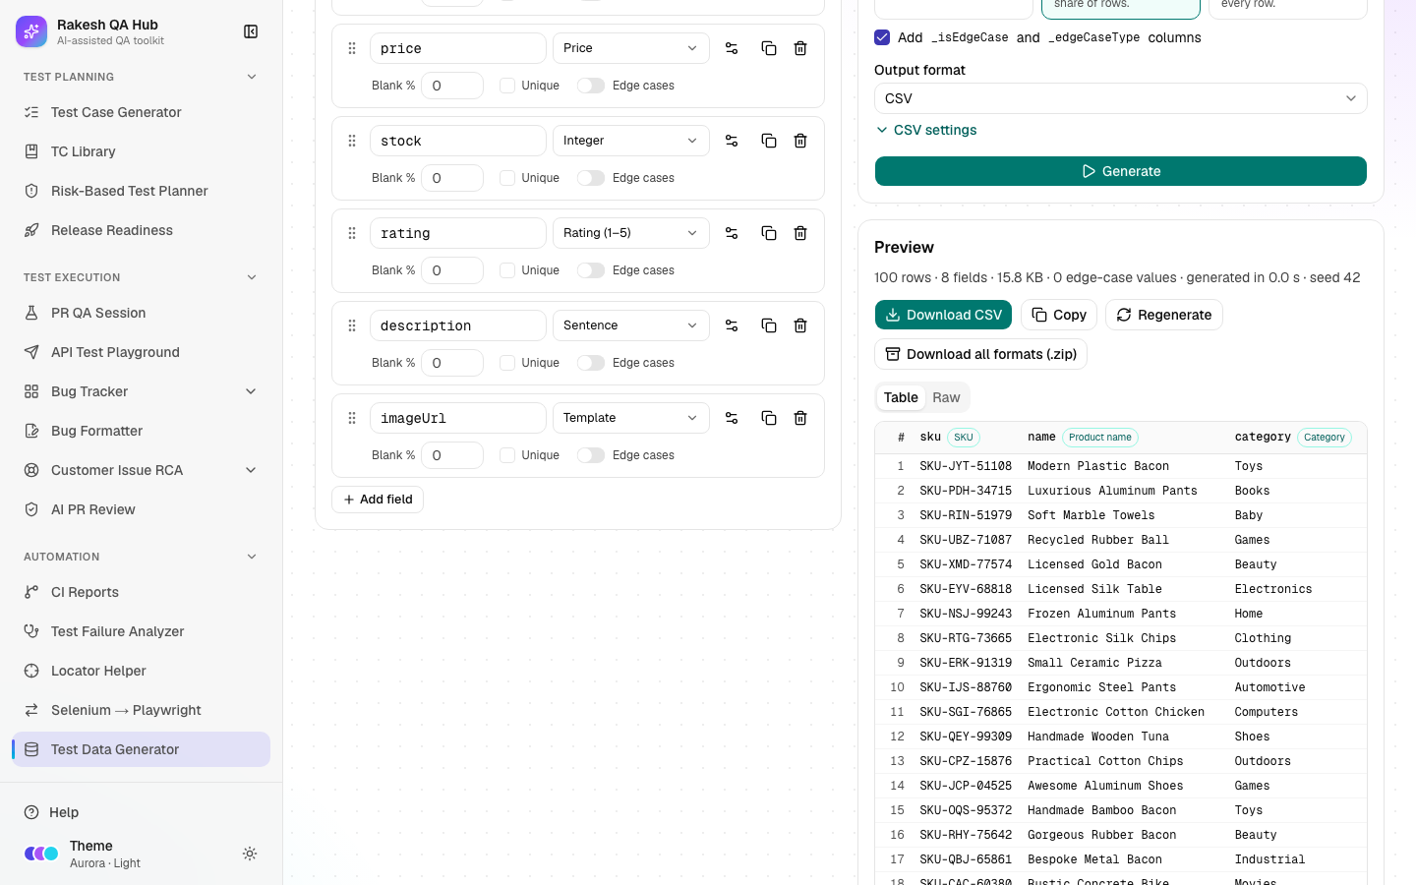Click the Generate button
The height and width of the screenshot is (885, 1416).
tap(1121, 171)
